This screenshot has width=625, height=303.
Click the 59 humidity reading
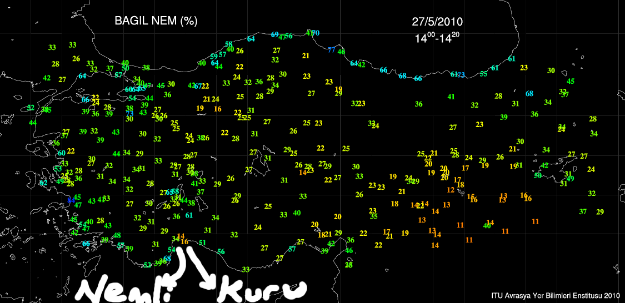pos(214,57)
